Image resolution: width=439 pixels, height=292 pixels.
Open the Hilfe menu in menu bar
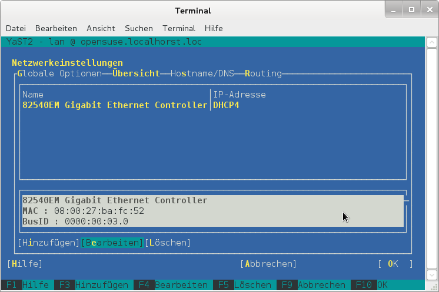[x=214, y=28]
